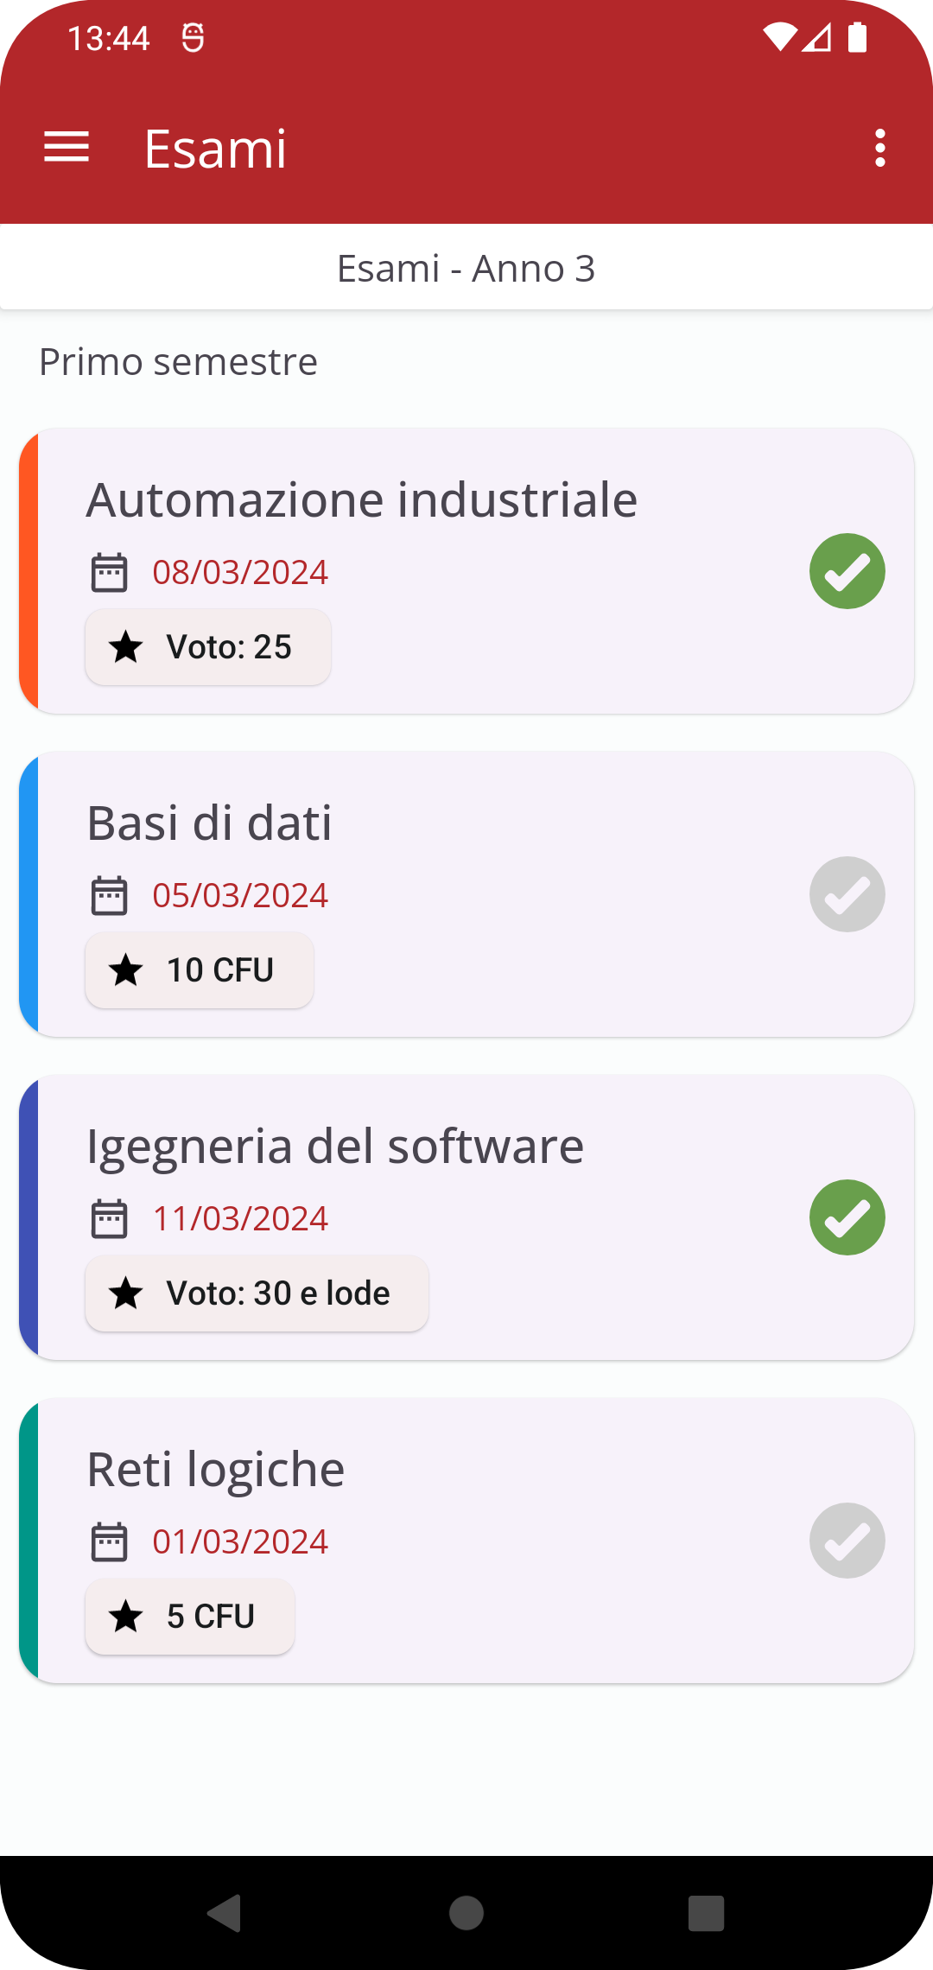
Task: Select the 11/03/2024 exam date
Action: coord(240,1218)
